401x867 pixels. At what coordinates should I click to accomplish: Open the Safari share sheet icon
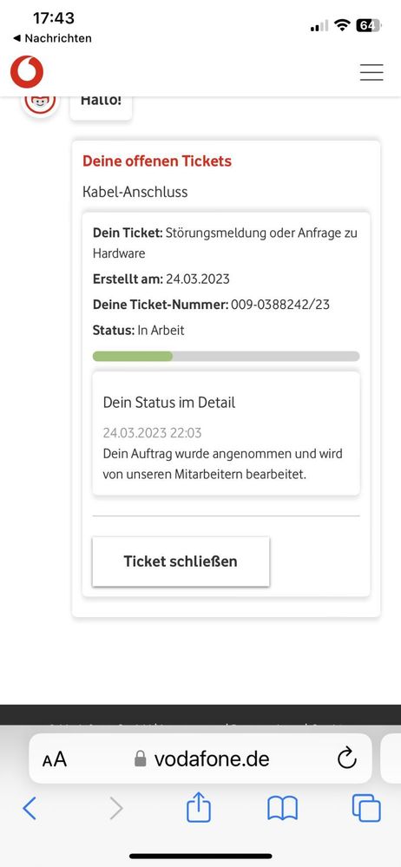tap(199, 806)
